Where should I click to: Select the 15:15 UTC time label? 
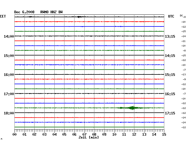(x=170, y=75)
